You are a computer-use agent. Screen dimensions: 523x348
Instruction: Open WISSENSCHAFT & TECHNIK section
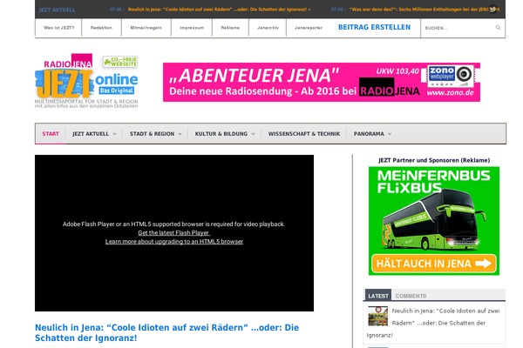[304, 134]
